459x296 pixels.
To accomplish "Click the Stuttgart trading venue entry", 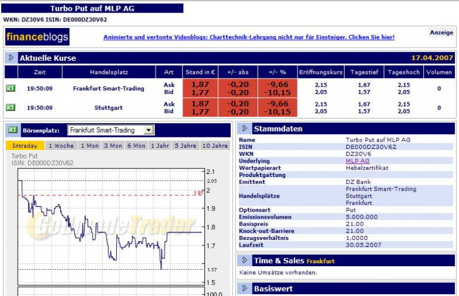I will [108, 108].
